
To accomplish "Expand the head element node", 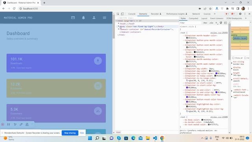I will pyautogui.click(x=119, y=24).
